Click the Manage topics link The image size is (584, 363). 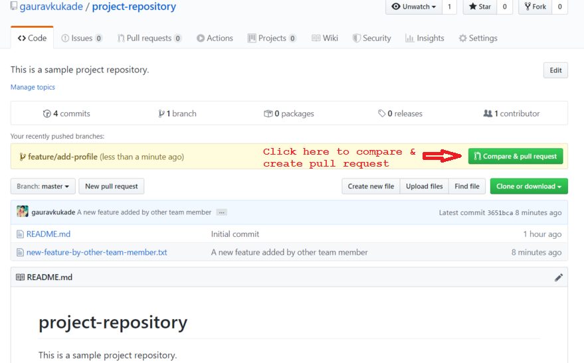tap(33, 87)
